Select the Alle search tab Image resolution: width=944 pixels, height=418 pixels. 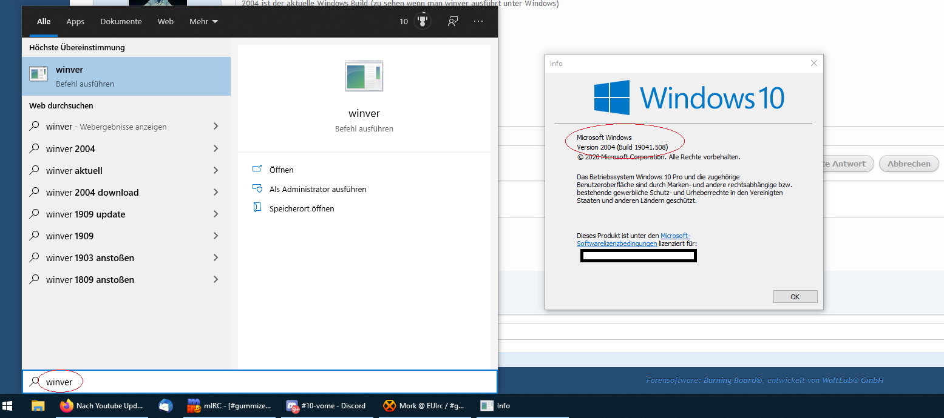tap(44, 21)
